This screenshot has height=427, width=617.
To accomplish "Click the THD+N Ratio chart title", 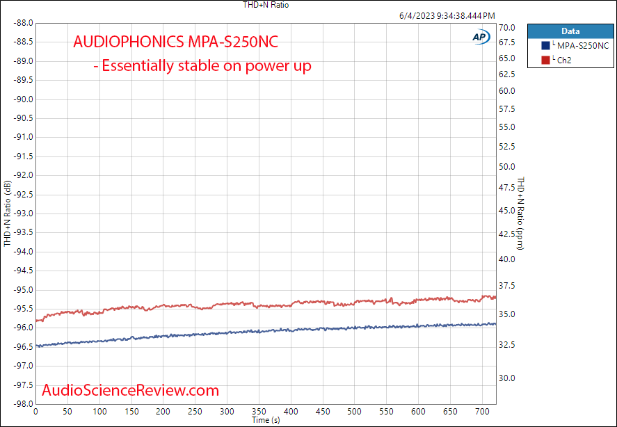I will (x=266, y=5).
